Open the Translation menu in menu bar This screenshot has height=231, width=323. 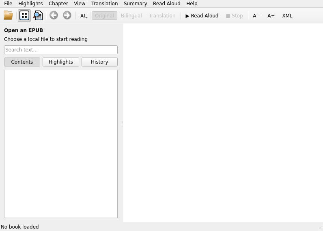click(104, 4)
